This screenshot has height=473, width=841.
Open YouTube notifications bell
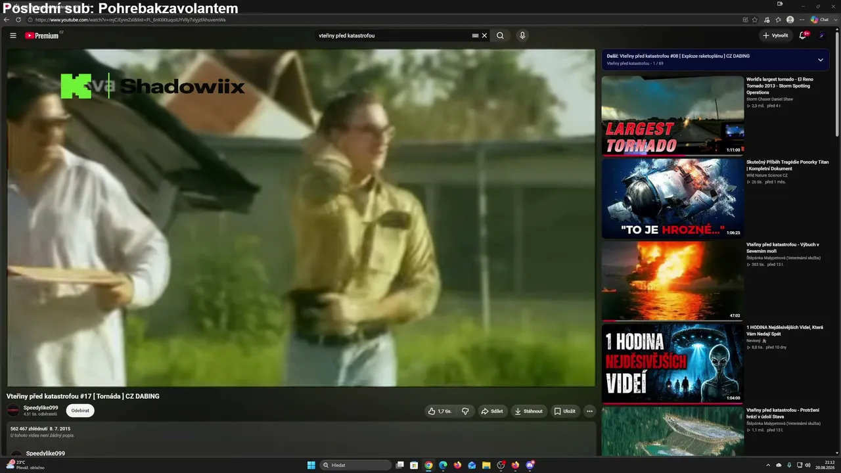tap(803, 35)
